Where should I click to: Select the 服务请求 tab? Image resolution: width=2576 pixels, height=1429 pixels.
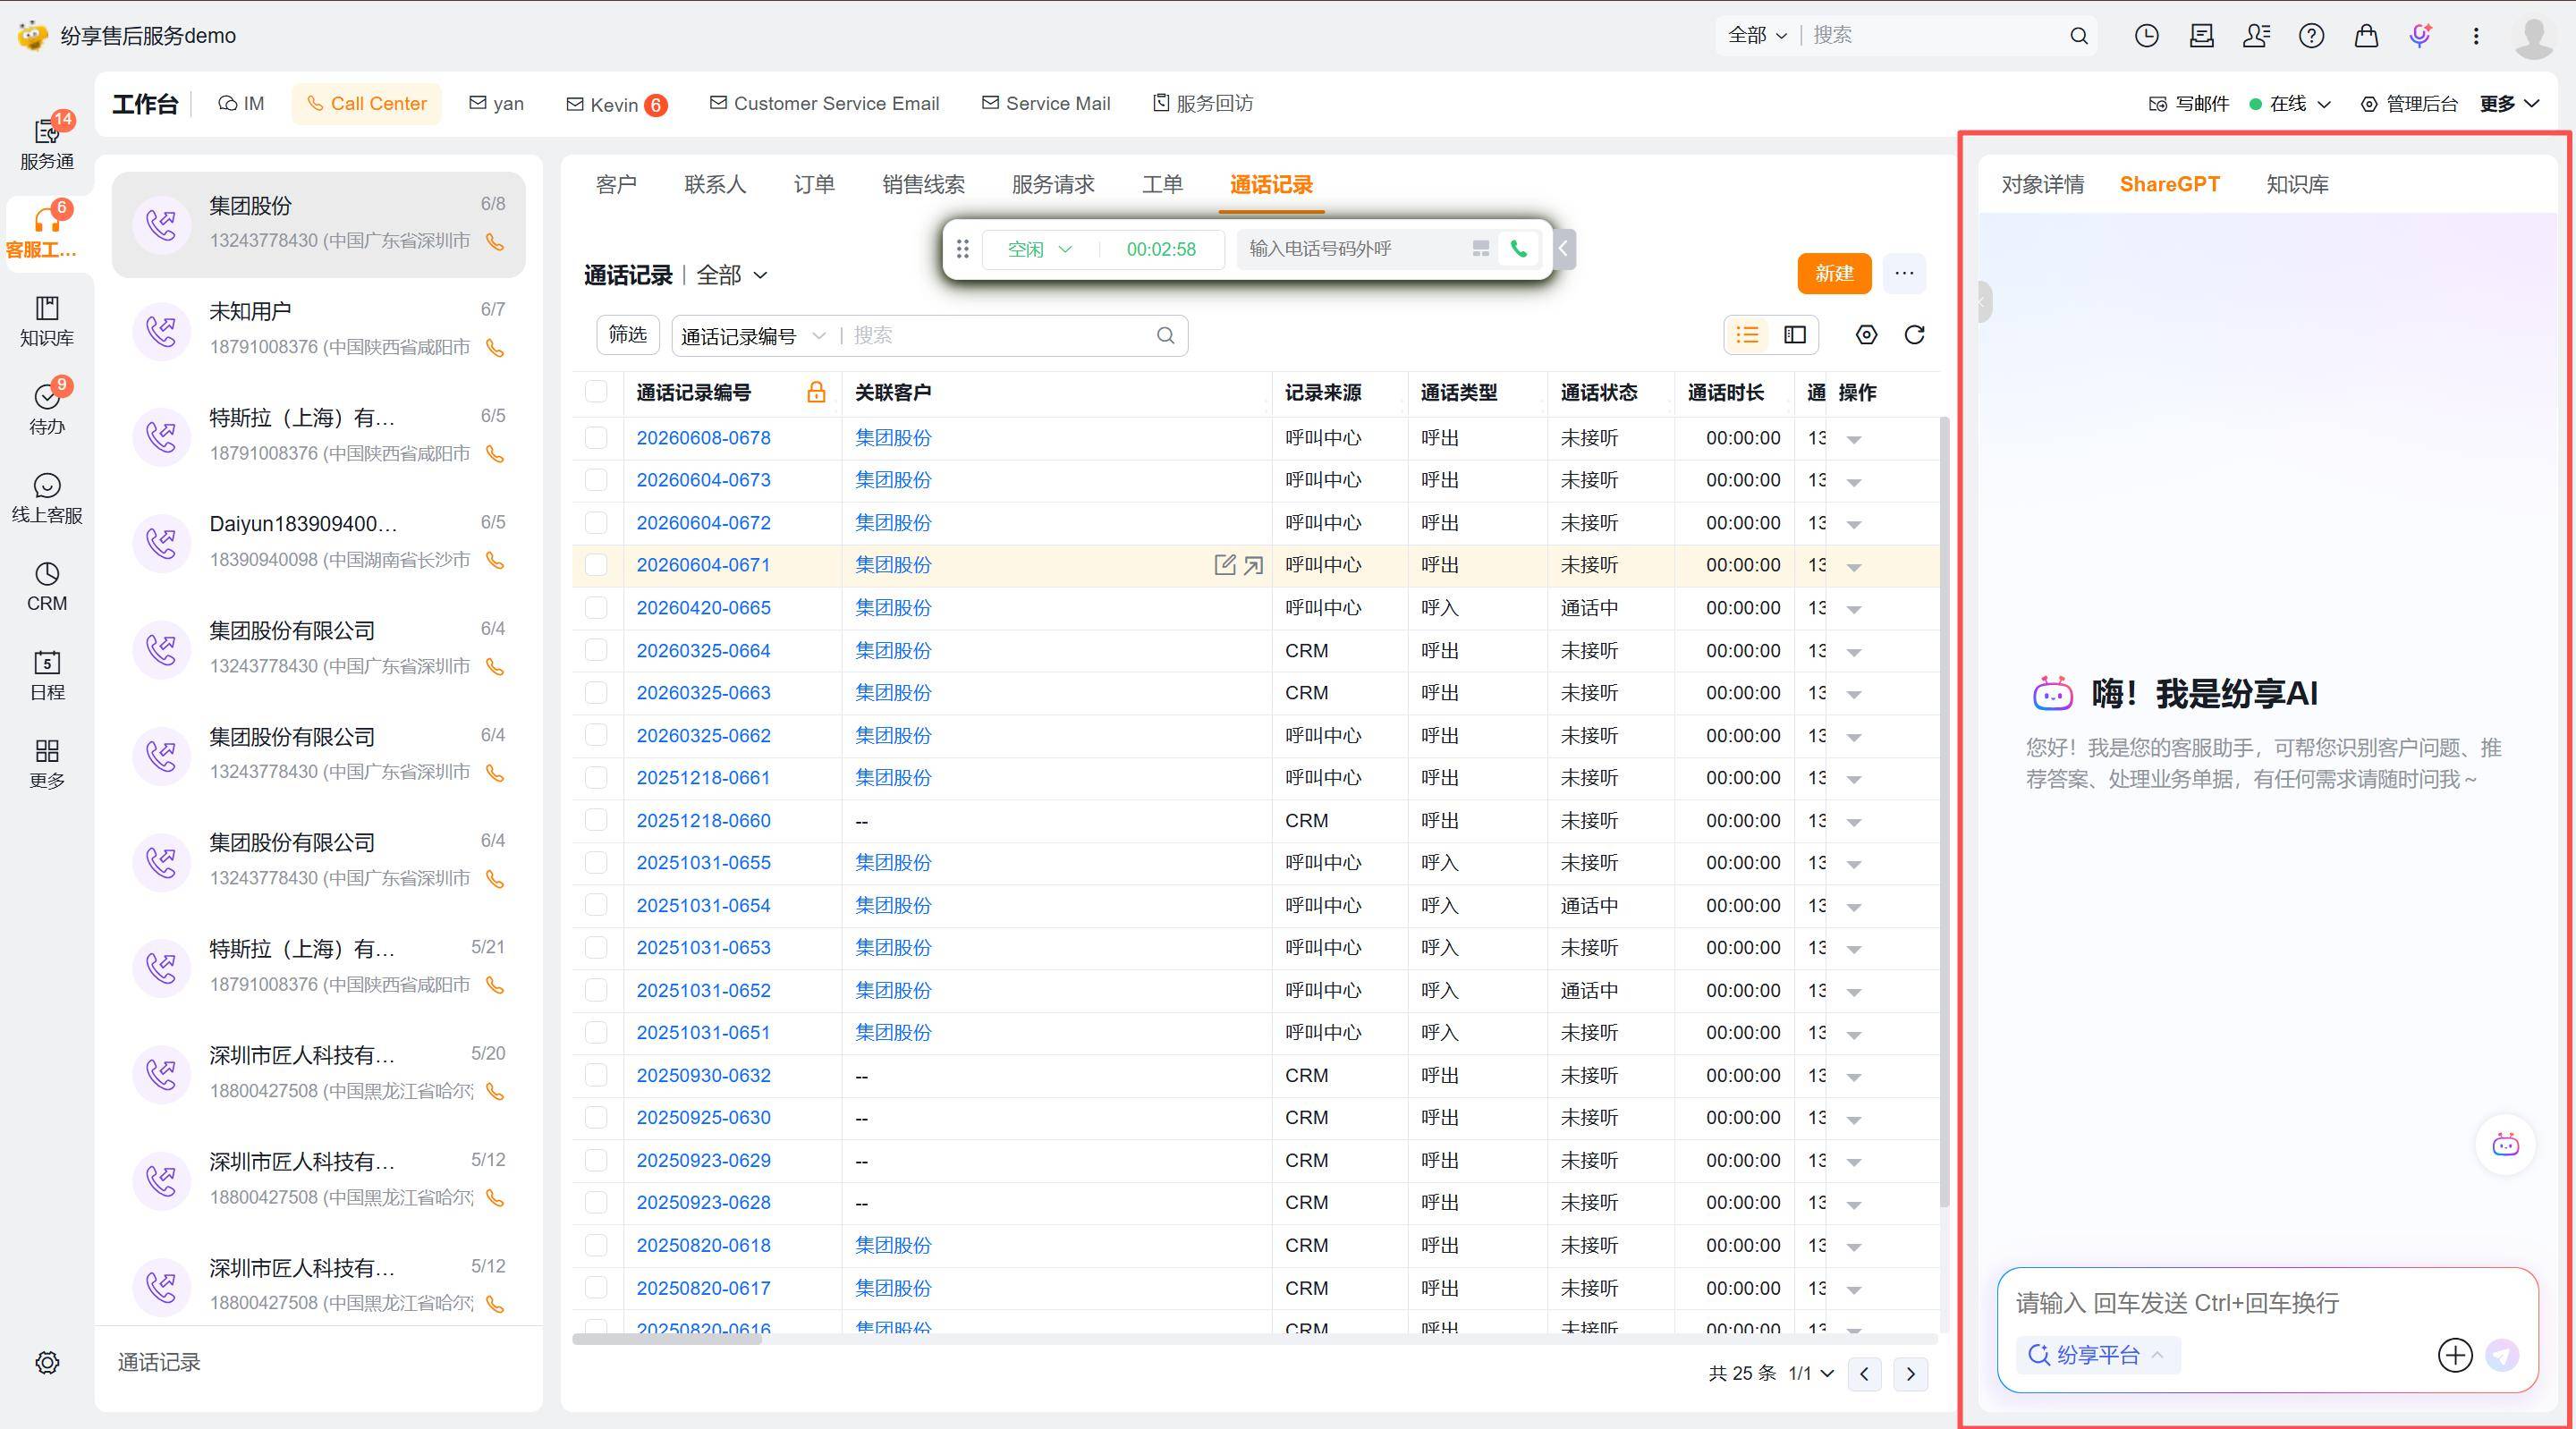(1053, 184)
